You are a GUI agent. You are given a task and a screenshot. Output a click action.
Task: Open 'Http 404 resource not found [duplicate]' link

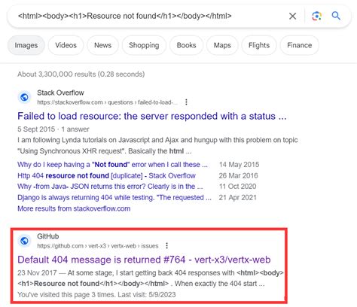(x=106, y=175)
